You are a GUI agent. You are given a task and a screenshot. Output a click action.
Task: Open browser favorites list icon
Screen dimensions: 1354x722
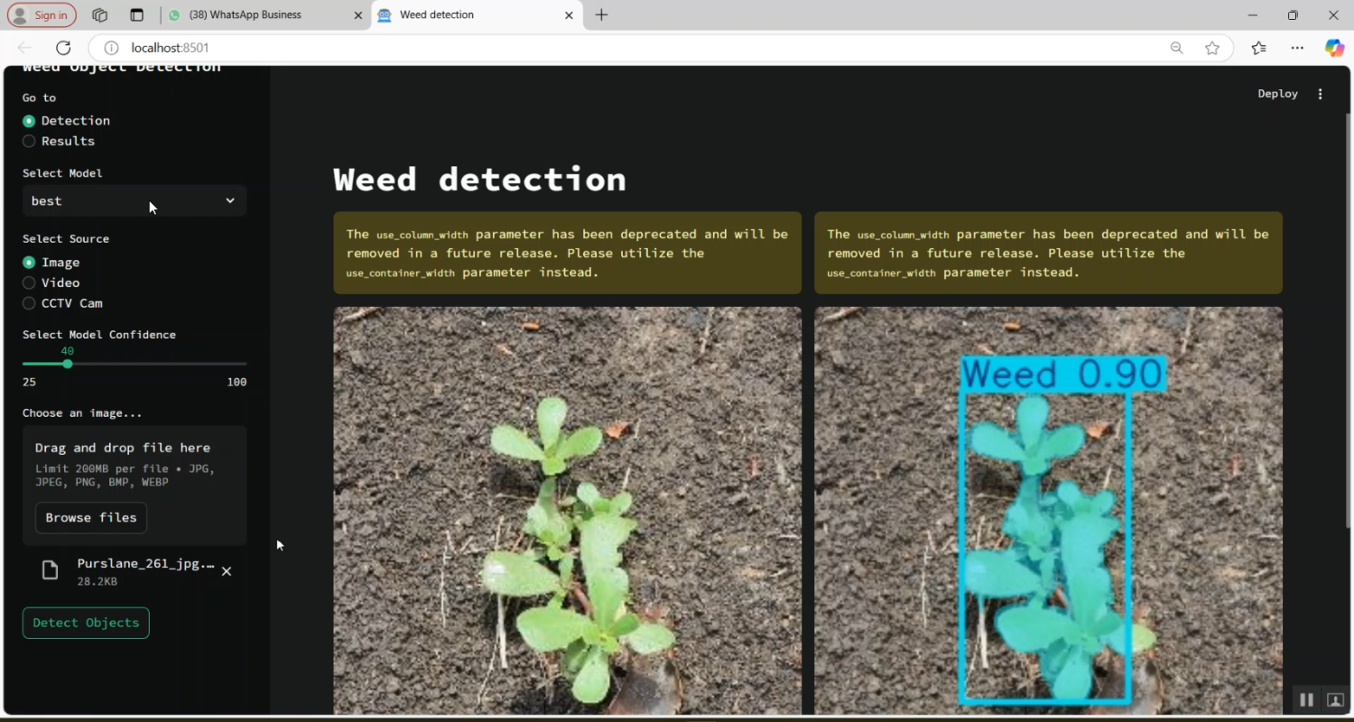coord(1259,48)
